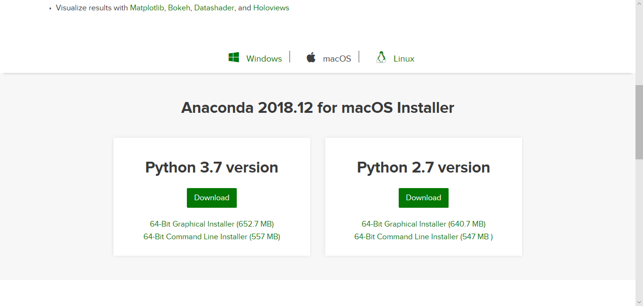Download the Python 3.7 version
The height and width of the screenshot is (306, 643).
[211, 197]
